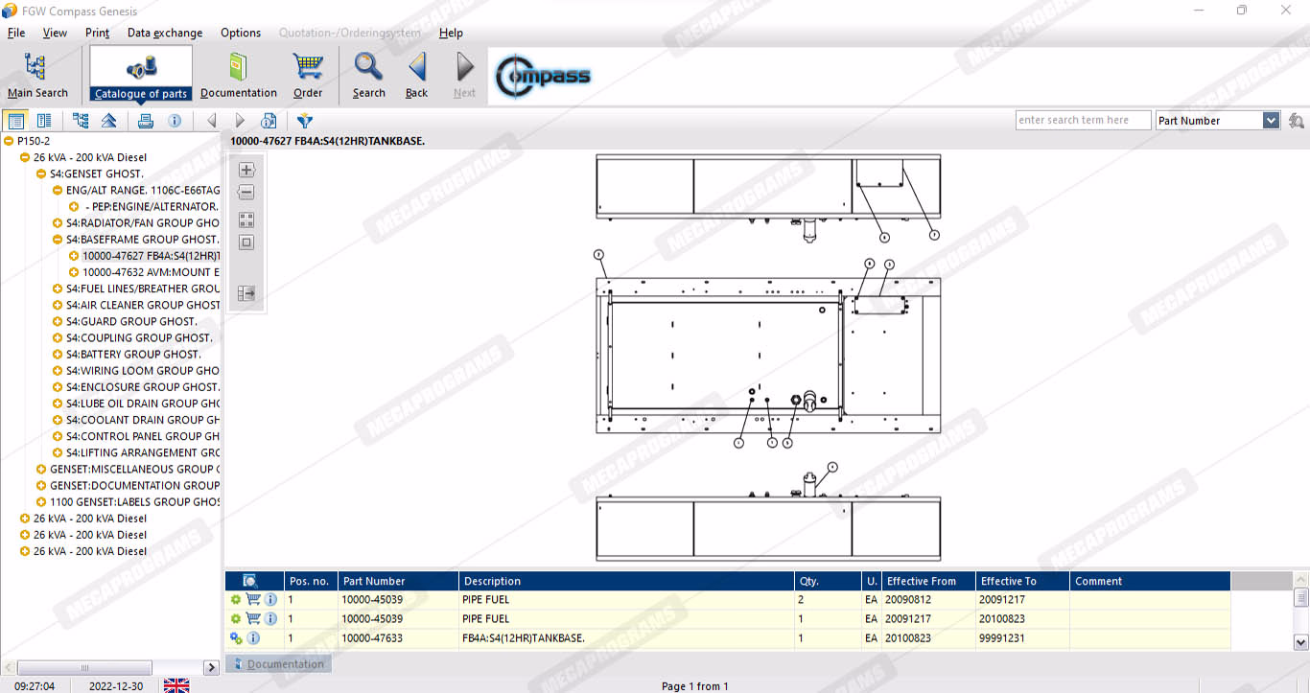The image size is (1310, 693).
Task: Sort by Description column header
Action: click(x=626, y=581)
